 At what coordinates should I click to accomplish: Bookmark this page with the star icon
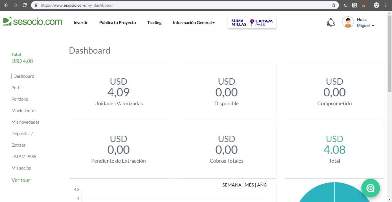[x=333, y=5]
